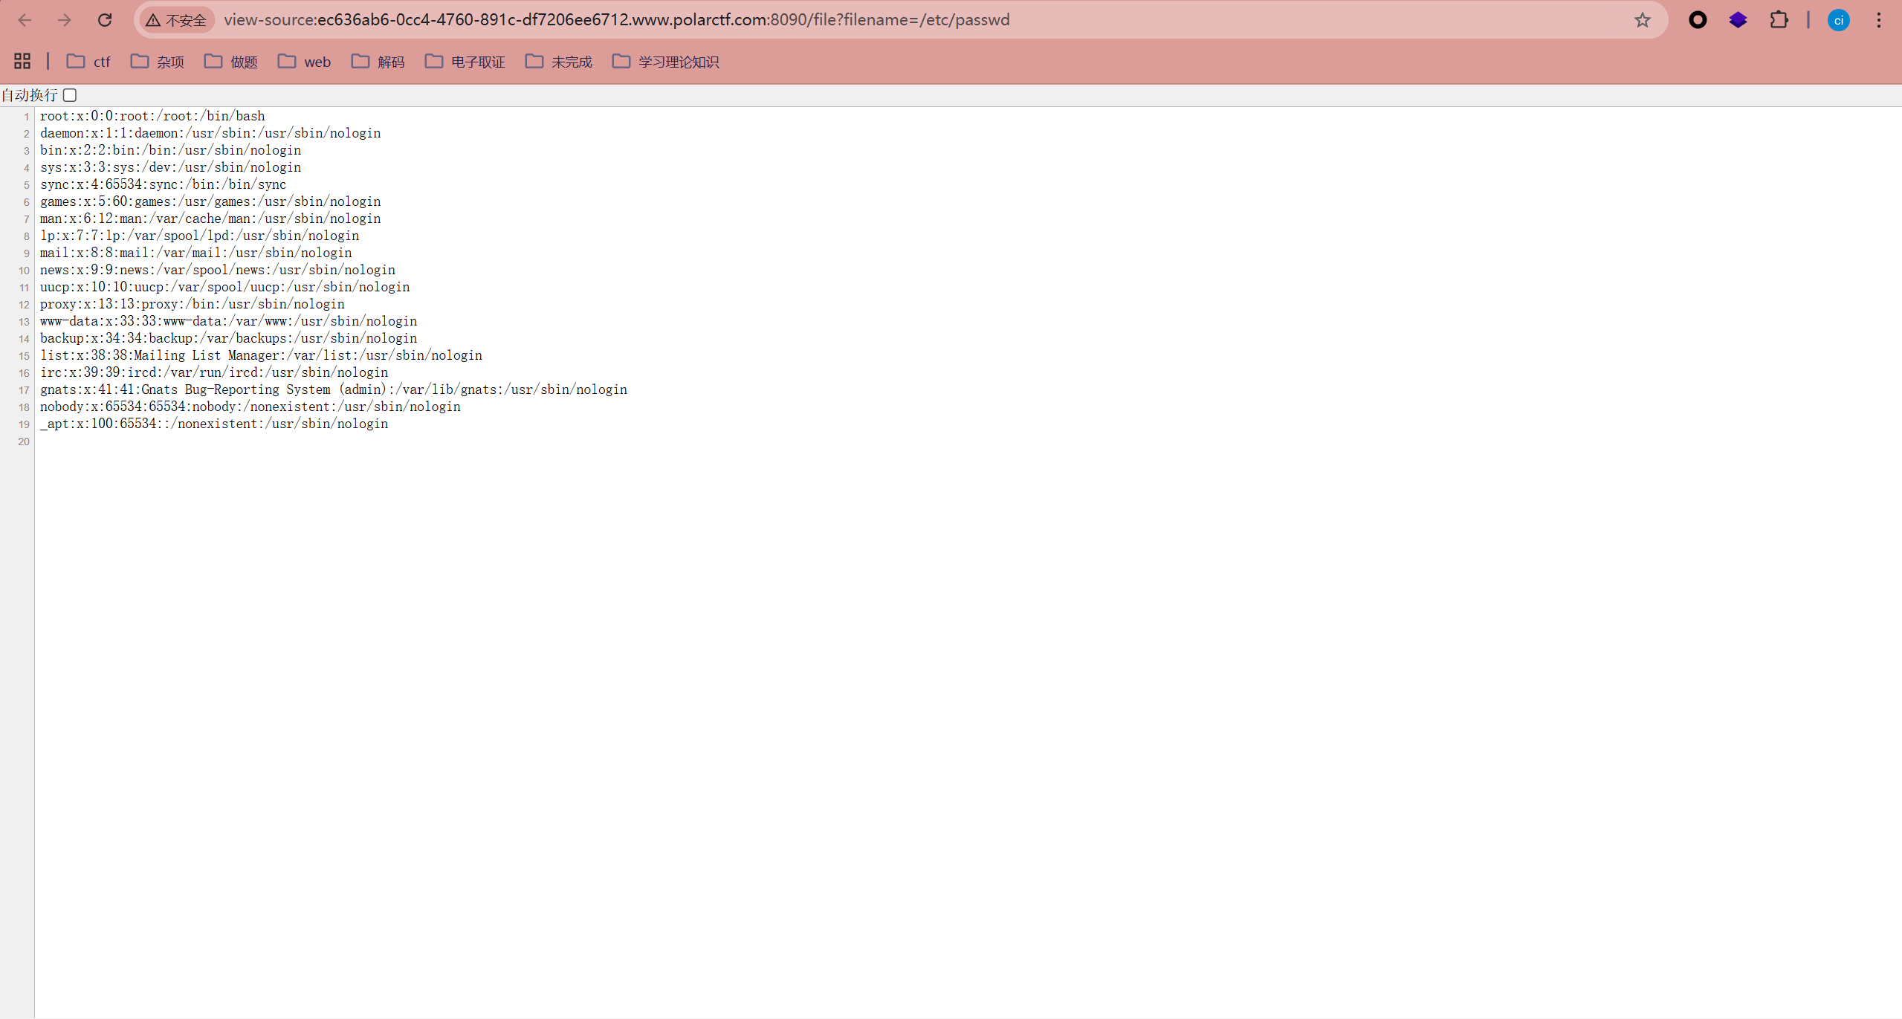1902x1019 pixels.
Task: Open the apps grid shortcut
Action: [x=22, y=61]
